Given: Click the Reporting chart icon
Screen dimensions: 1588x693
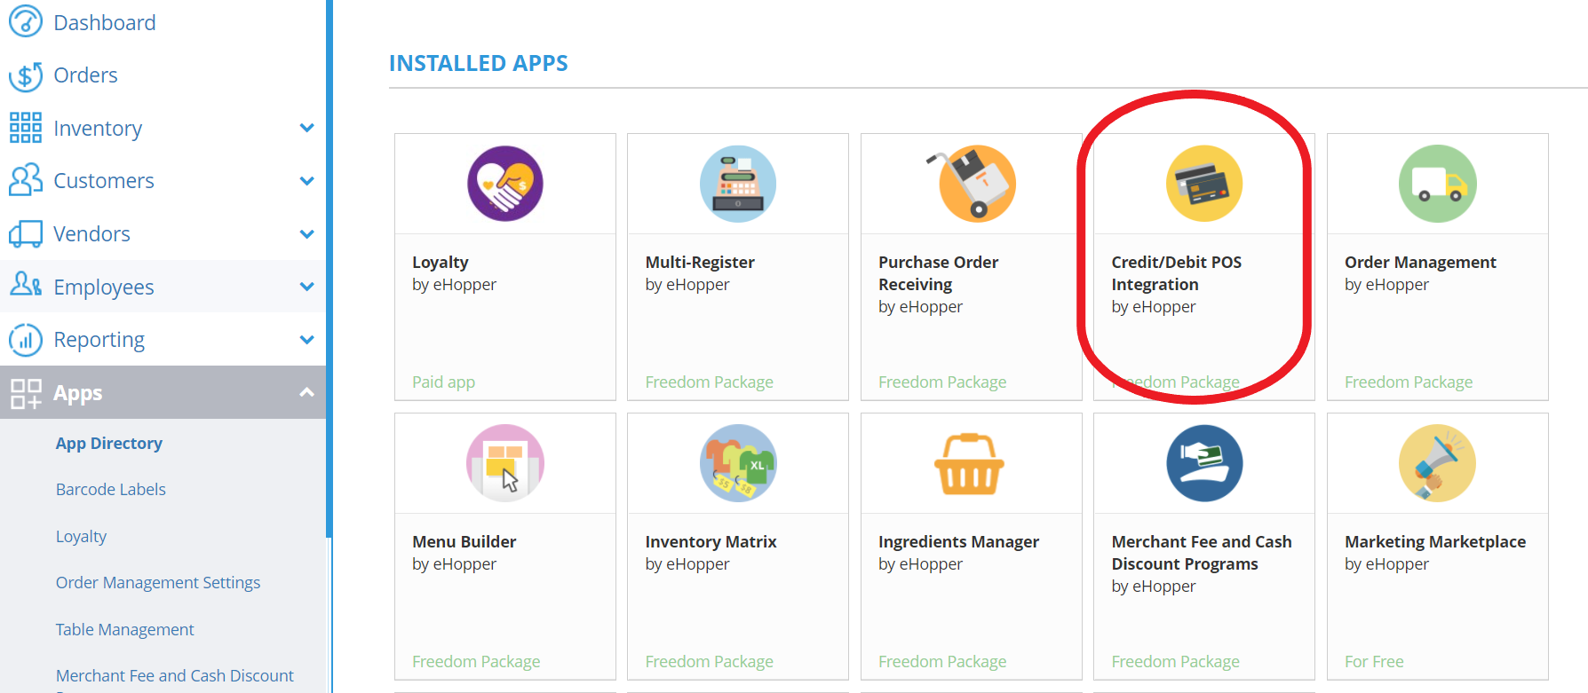Looking at the screenshot, I should click(26, 340).
